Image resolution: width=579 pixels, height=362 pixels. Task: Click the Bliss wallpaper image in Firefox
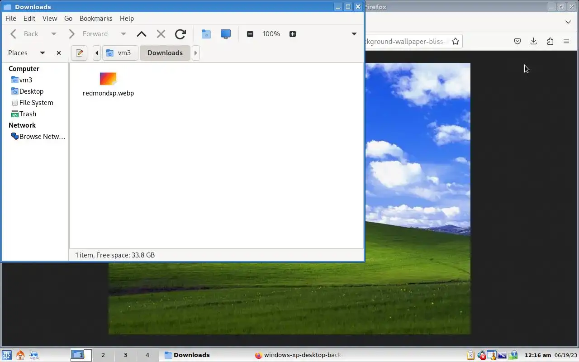(x=417, y=199)
